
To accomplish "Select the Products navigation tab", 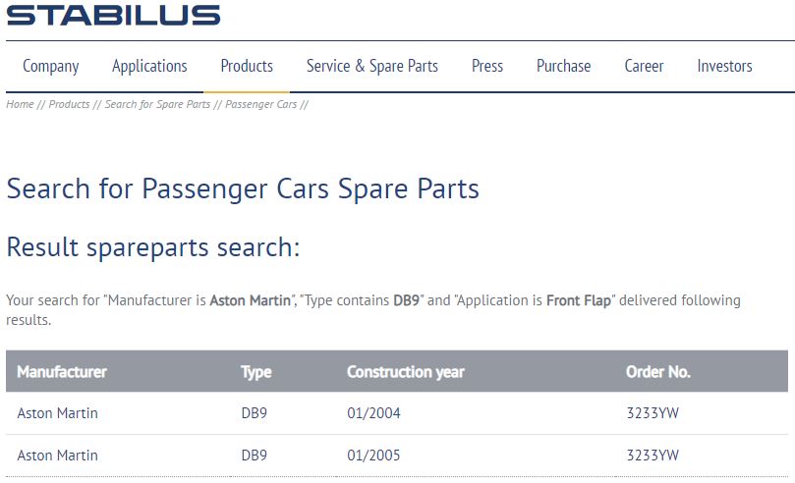I will pyautogui.click(x=247, y=66).
